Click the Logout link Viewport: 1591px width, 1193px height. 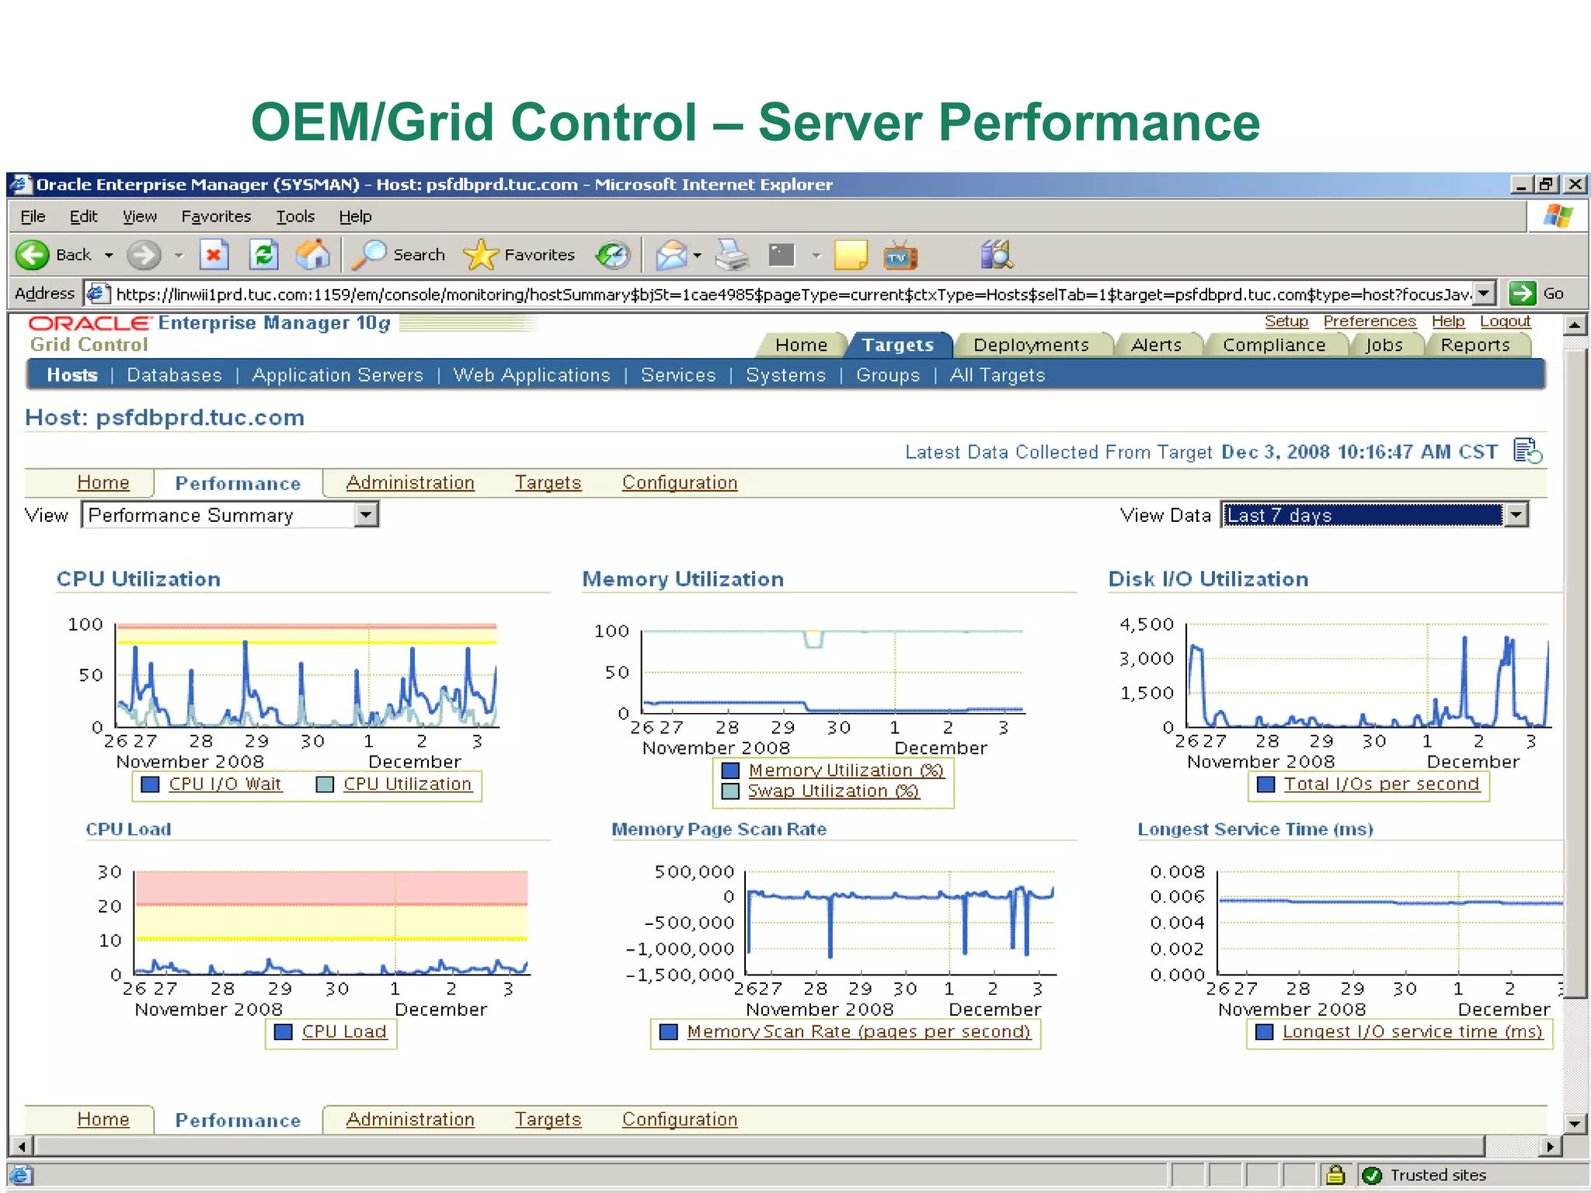pos(1505,321)
